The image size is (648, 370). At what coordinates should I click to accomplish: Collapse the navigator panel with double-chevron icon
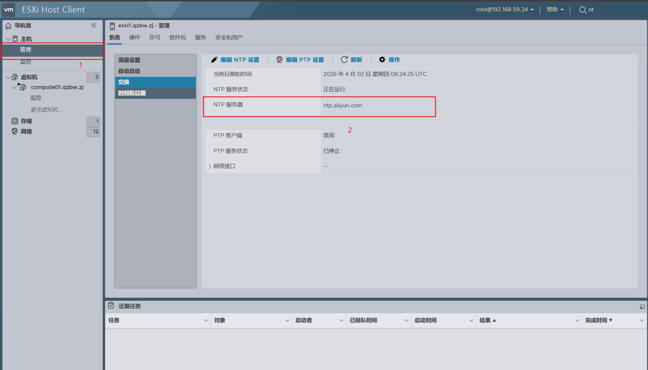click(94, 26)
